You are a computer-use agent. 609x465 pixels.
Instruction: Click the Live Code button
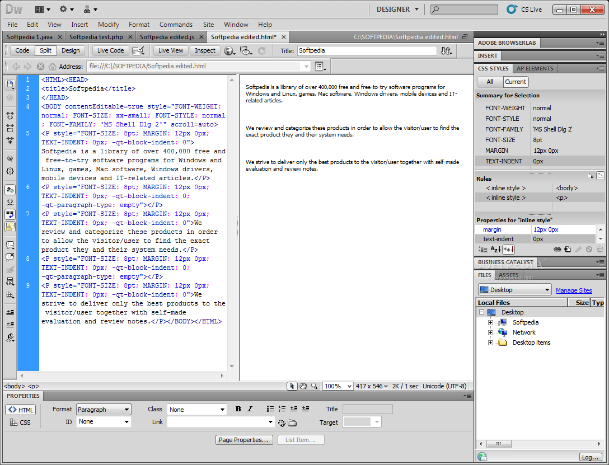point(110,50)
